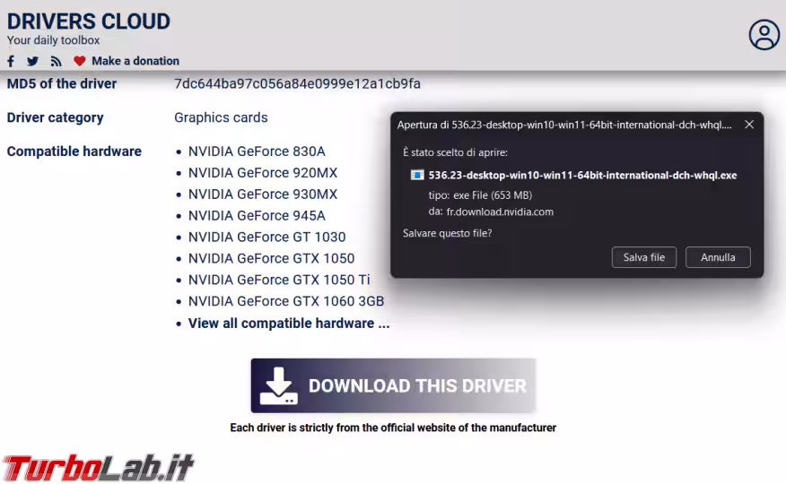
Task: Click NVIDIA GeForce 920MX entry
Action: [263, 173]
